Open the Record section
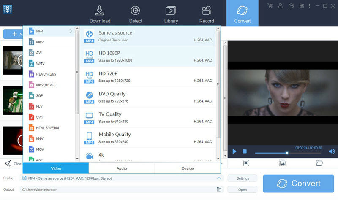 click(x=207, y=14)
